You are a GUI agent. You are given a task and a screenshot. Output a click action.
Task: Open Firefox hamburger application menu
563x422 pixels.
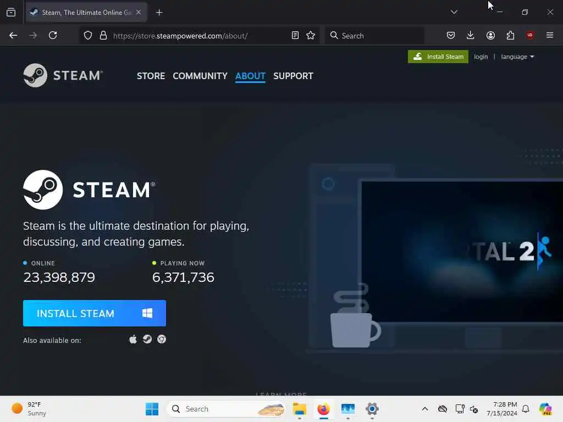point(550,35)
